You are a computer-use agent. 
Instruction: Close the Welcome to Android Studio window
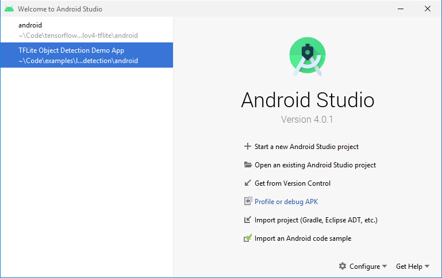coord(427,9)
